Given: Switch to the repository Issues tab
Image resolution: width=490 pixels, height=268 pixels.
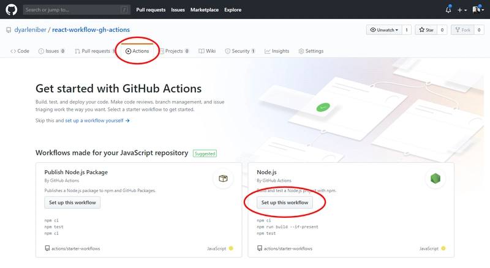Looking at the screenshot, I should coord(51,51).
